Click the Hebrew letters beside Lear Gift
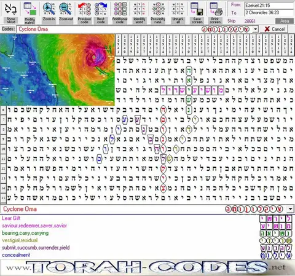The width and height of the screenshot is (295, 276). tap(275, 219)
